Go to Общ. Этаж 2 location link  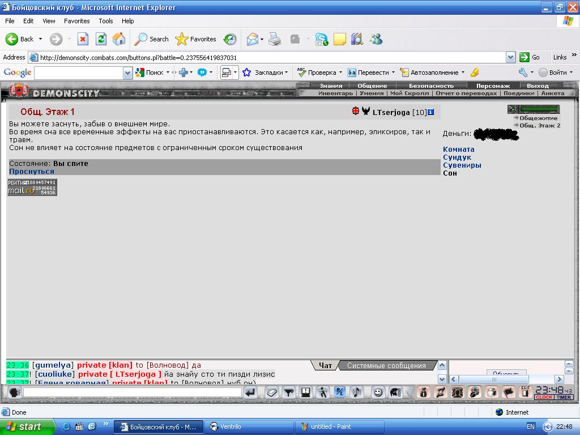540,125
